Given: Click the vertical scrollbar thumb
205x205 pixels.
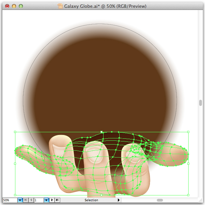Looking at the screenshot, I should (201, 103).
